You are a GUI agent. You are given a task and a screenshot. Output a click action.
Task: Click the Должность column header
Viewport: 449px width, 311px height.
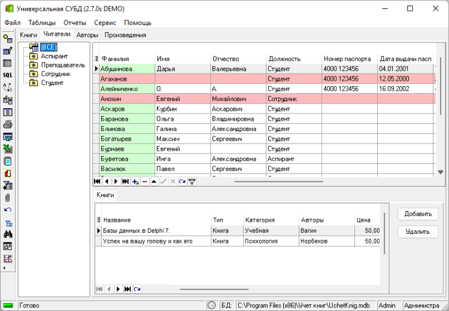pos(294,59)
